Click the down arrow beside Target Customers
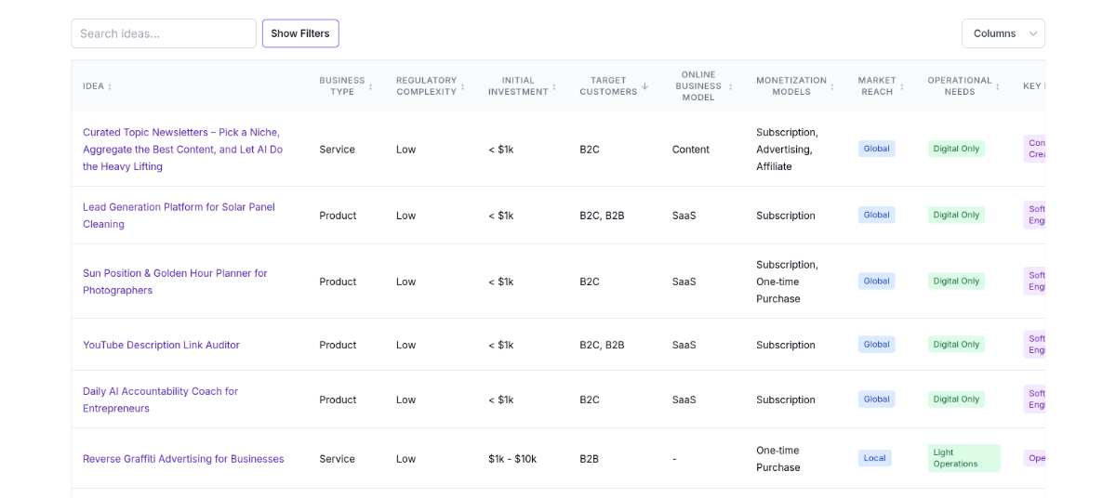Image resolution: width=1116 pixels, height=498 pixels. pos(644,86)
